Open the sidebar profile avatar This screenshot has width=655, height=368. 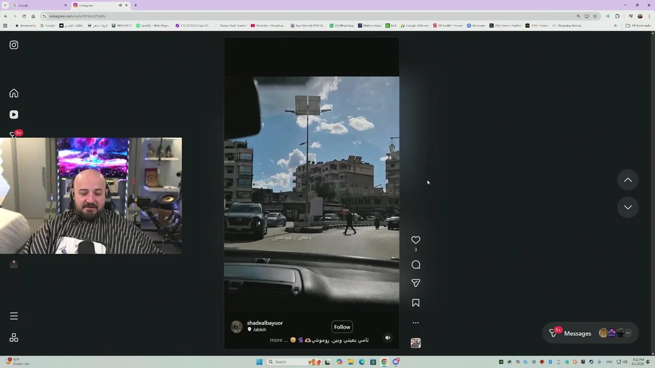14,264
